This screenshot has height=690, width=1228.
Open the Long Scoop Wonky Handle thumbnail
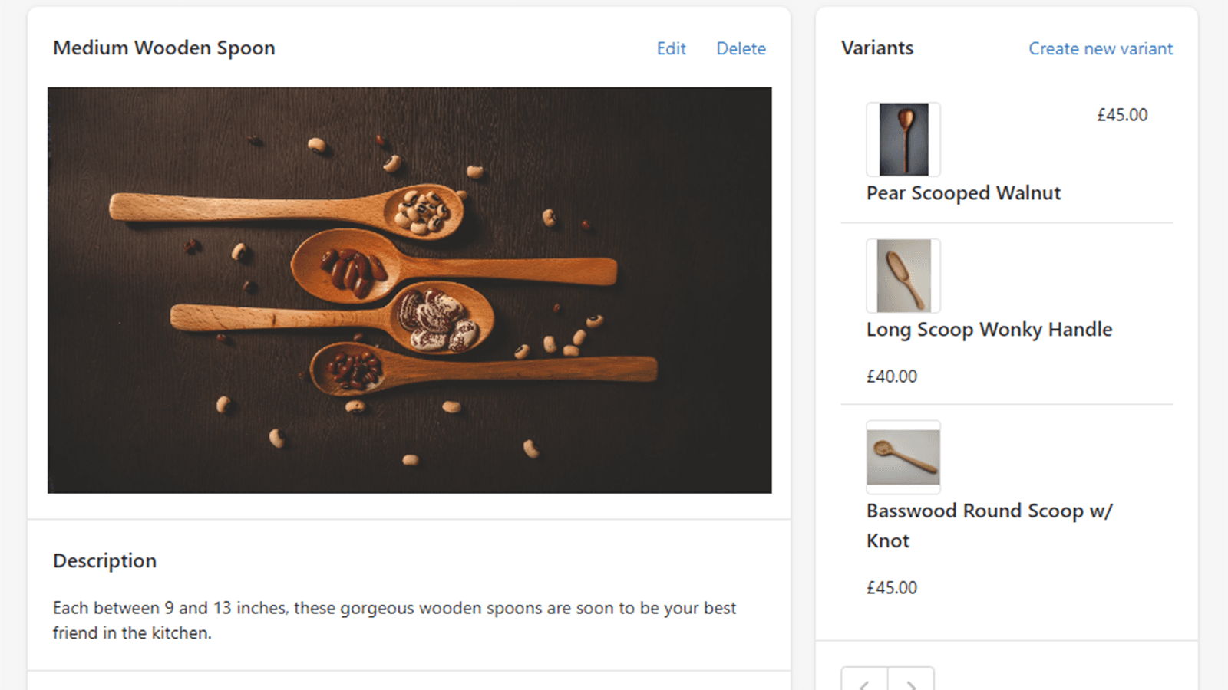coord(903,276)
